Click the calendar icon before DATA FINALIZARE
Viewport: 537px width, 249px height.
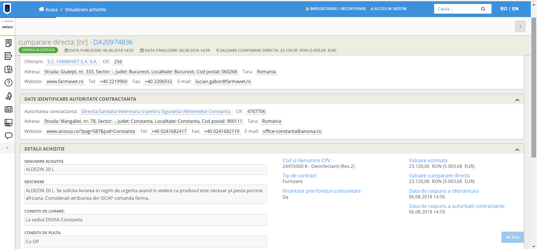pyautogui.click(x=142, y=50)
